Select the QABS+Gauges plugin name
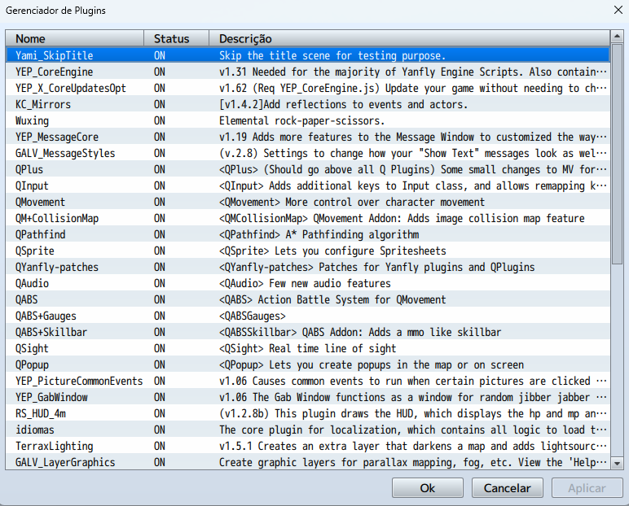629x506 pixels. [x=46, y=316]
